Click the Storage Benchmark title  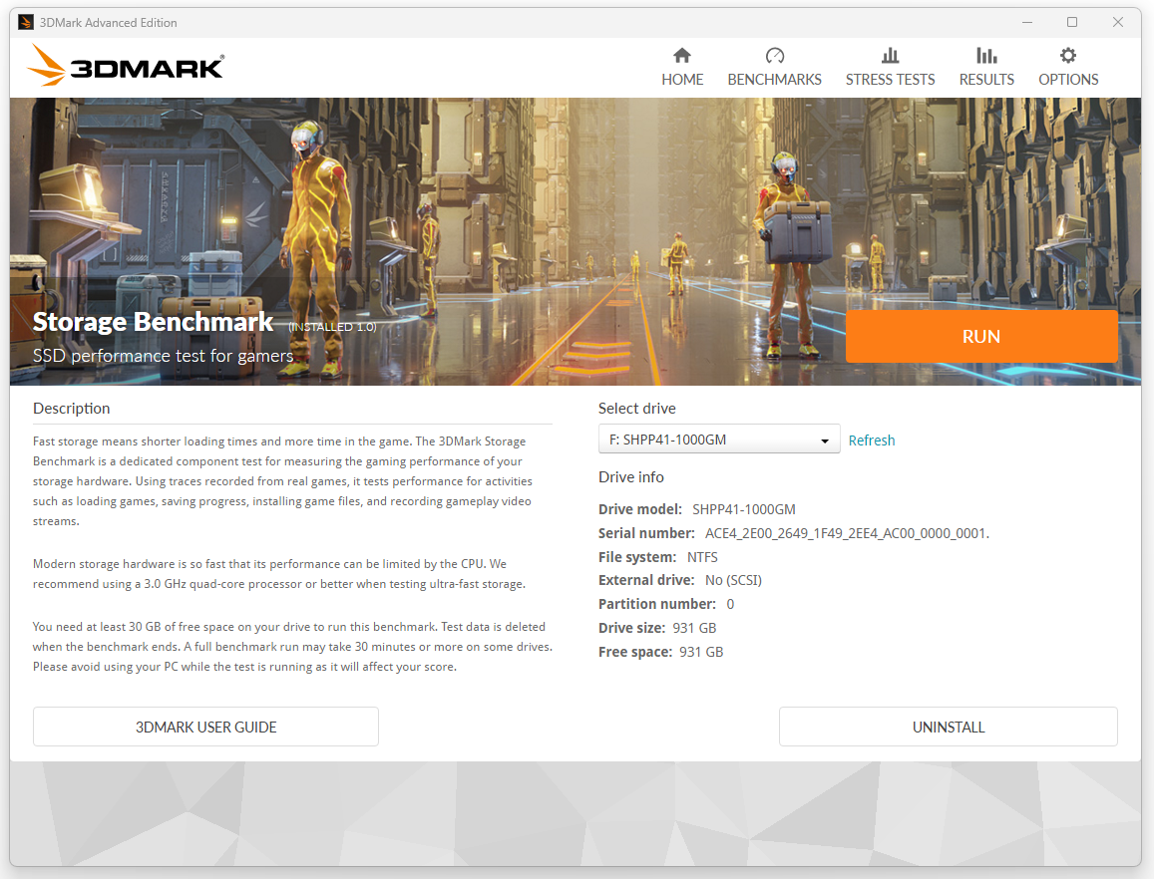tap(153, 322)
